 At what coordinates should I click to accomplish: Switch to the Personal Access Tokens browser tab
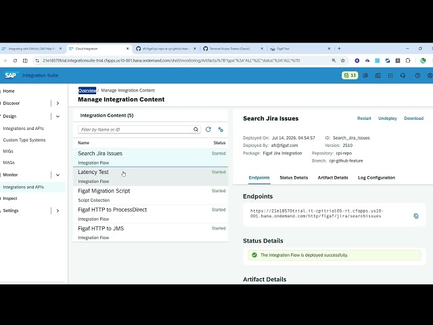[233, 48]
